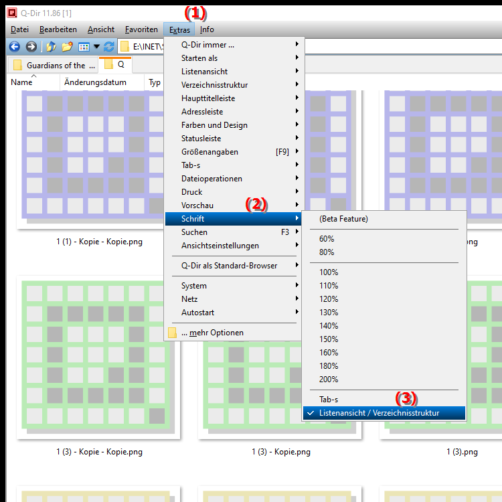This screenshot has width=502, height=502.
Task: Set font size to 130%
Action: [384, 313]
